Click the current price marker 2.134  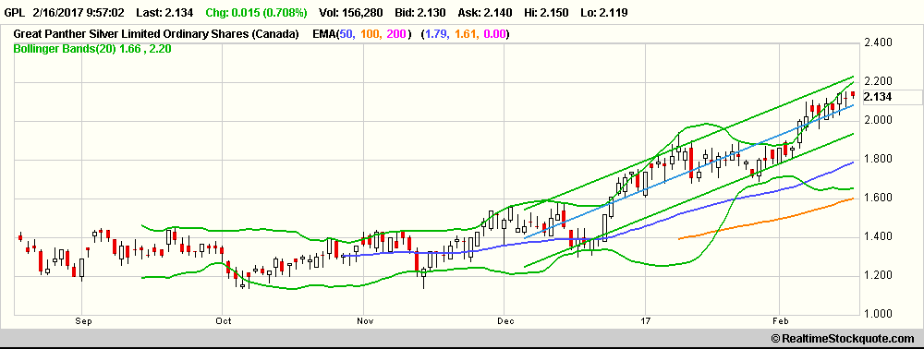[x=878, y=97]
